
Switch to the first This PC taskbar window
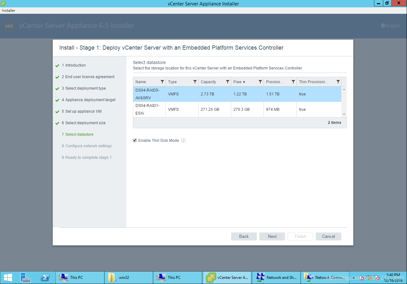(80, 278)
